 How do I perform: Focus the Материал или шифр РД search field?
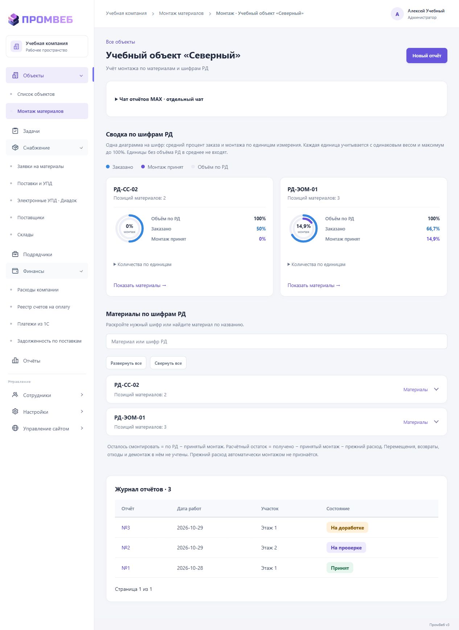(x=276, y=341)
